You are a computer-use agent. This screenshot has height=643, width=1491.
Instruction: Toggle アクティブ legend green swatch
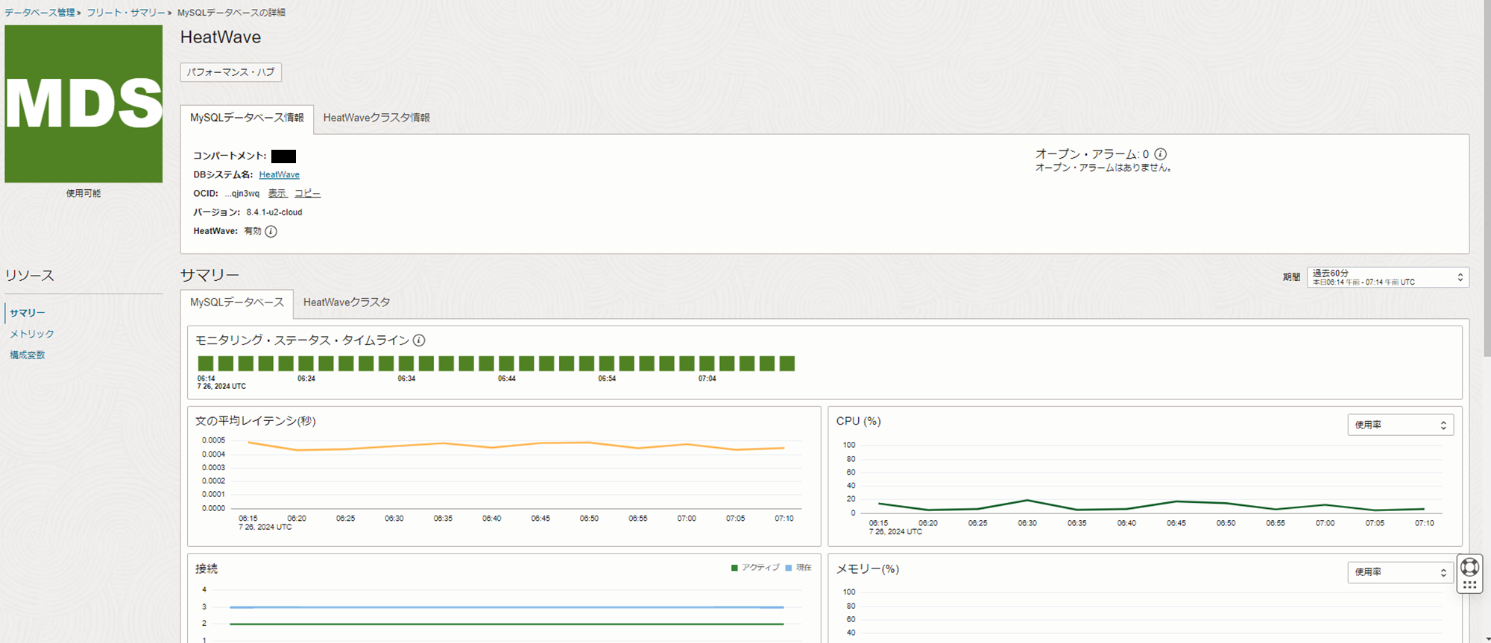[x=734, y=568]
